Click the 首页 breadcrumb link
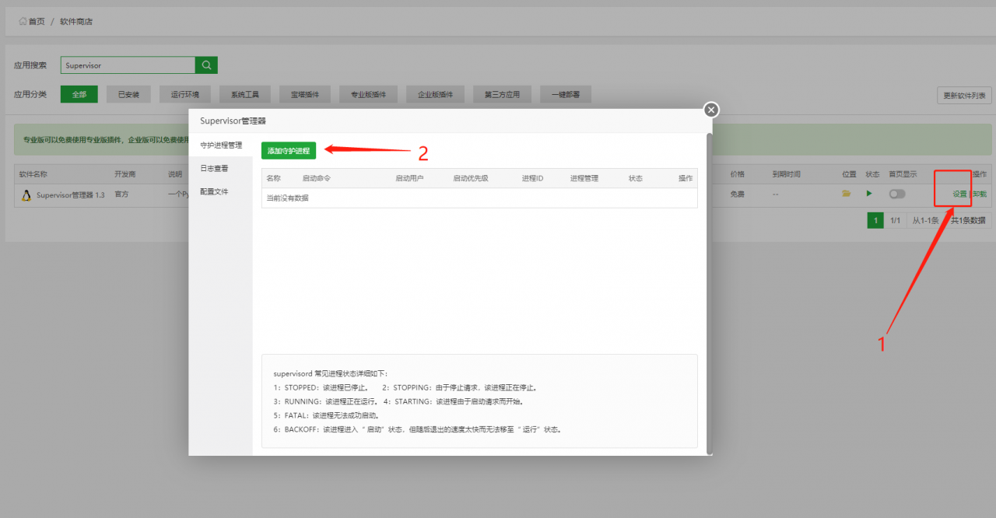The width and height of the screenshot is (996, 518). pyautogui.click(x=37, y=21)
